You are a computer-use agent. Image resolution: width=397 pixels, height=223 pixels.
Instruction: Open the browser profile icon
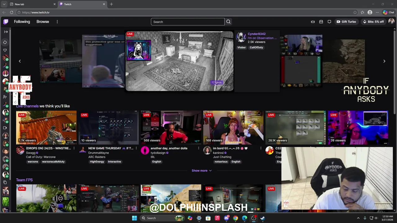370,12
